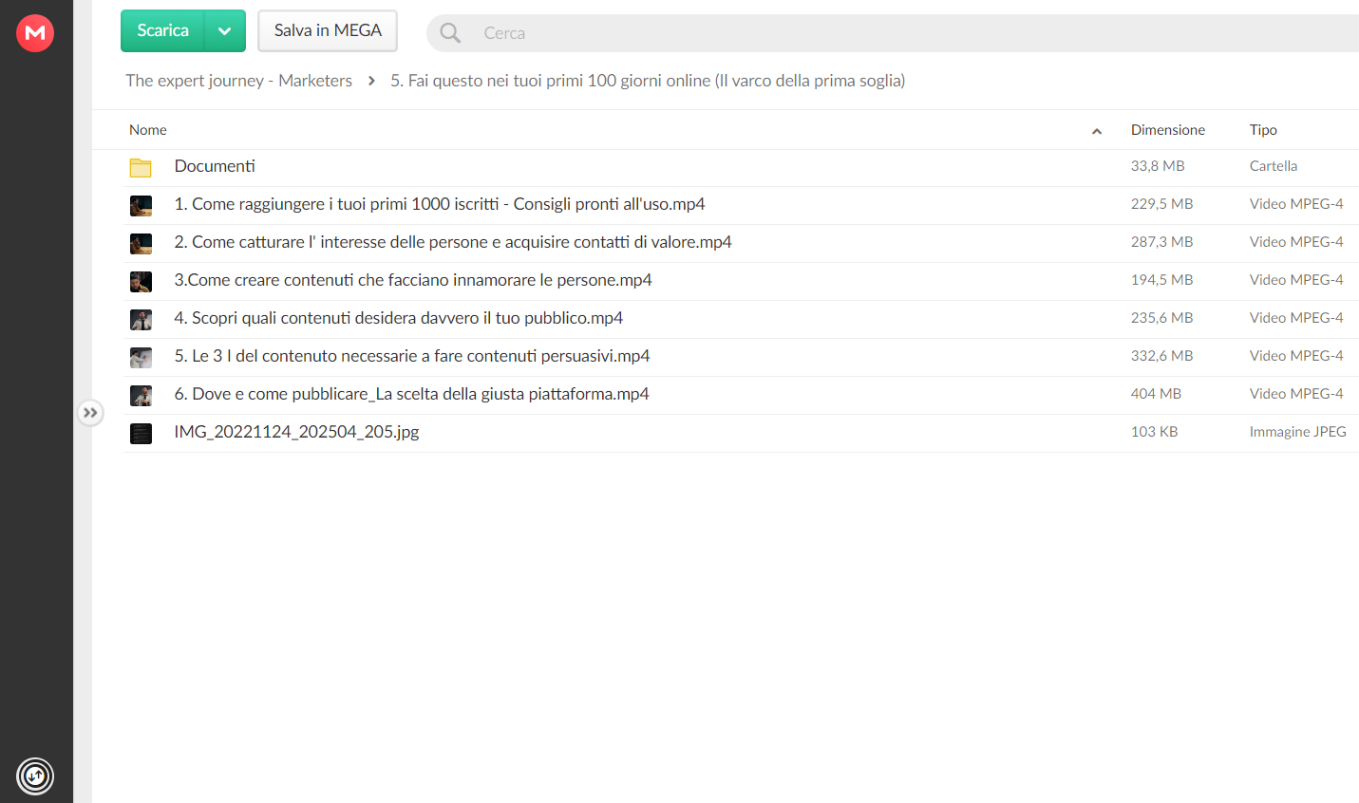
Task: Open the transfers icon at sidebar bottom
Action: (35, 775)
